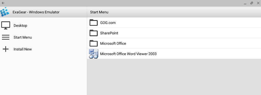Click the ExaGear - Windows Emulator title

coord(36,12)
